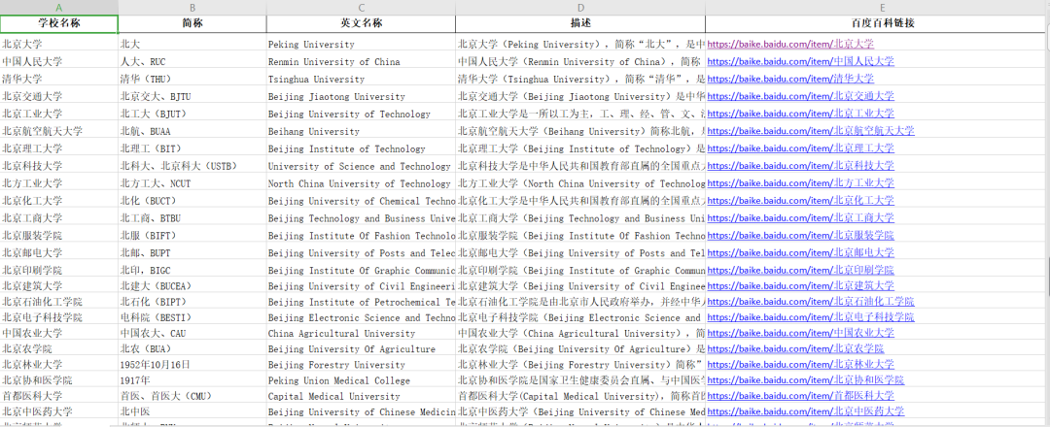Open the Baidu Baike link for 北京建筑大学
Screen dimensions: 1050x427
click(x=800, y=286)
